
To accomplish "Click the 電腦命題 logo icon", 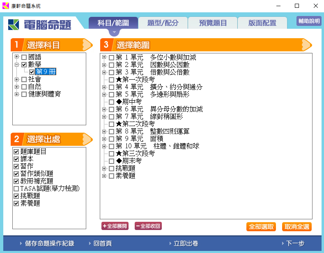I will click(14, 24).
